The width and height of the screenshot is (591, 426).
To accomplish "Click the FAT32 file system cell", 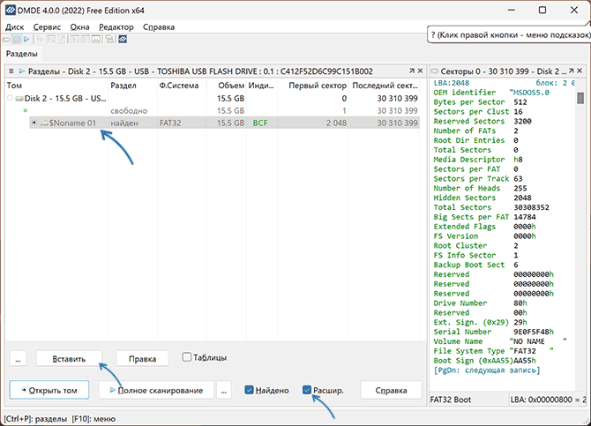I will point(170,123).
